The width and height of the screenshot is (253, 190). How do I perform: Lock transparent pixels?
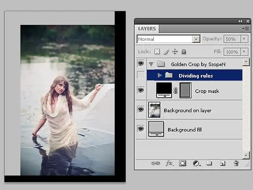(157, 52)
